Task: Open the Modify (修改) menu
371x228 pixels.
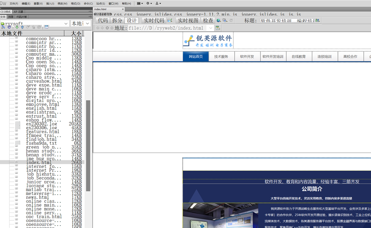Action: [63, 4]
